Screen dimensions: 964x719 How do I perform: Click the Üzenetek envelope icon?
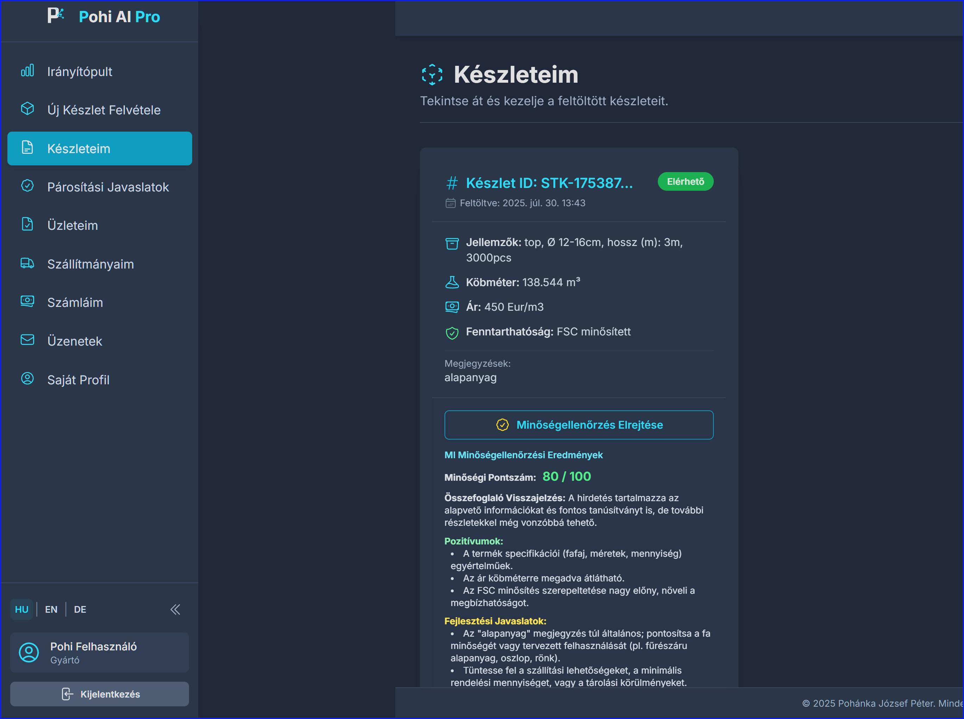pyautogui.click(x=27, y=340)
